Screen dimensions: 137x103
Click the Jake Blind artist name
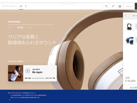click(x=36, y=69)
